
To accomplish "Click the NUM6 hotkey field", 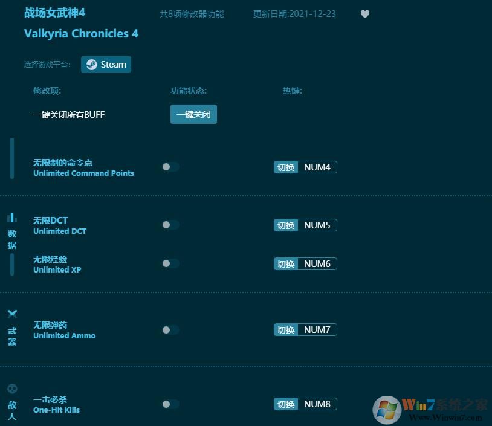I will tap(317, 264).
